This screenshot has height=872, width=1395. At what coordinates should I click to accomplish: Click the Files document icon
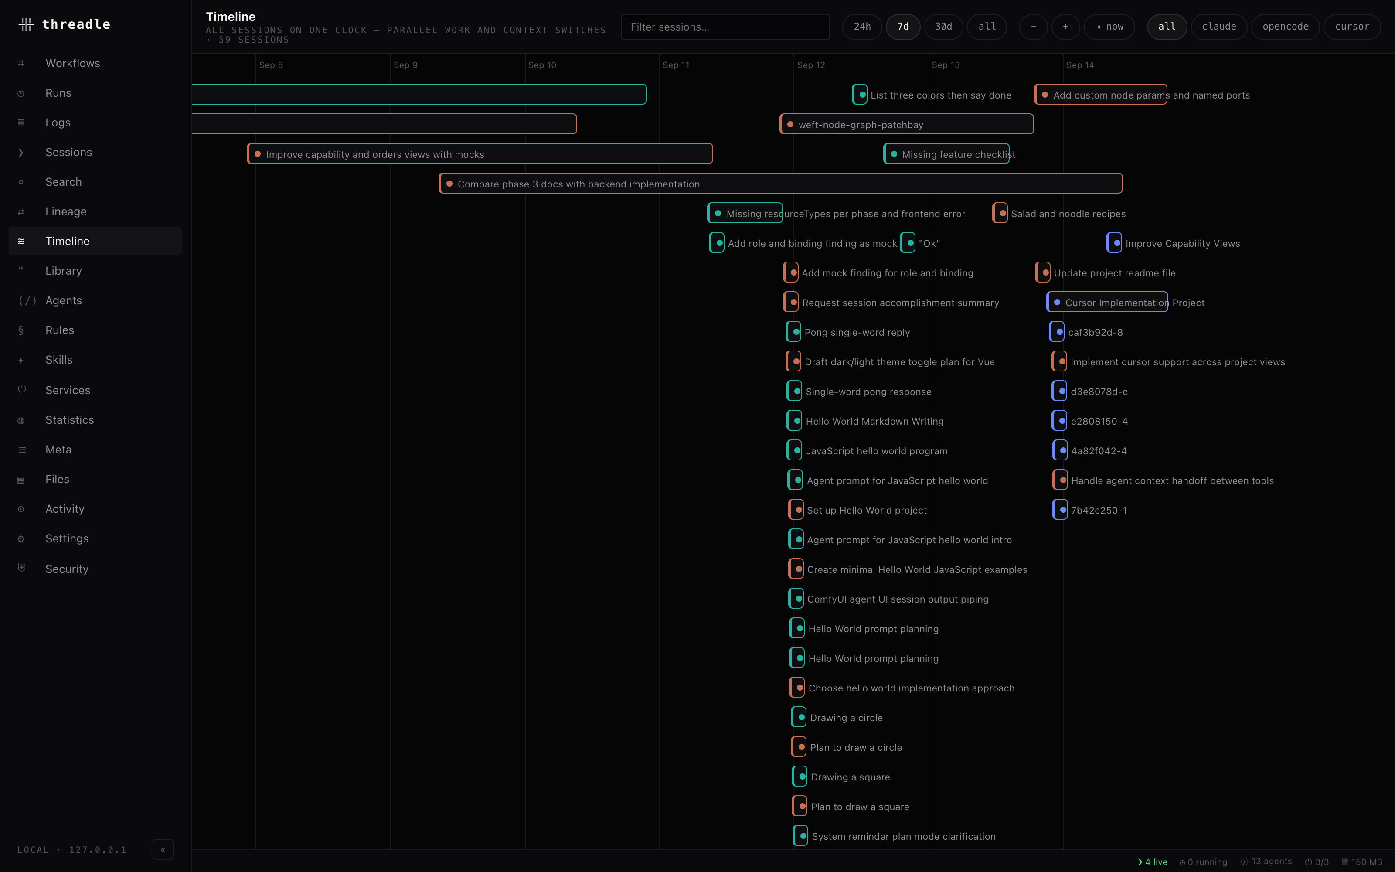click(21, 480)
